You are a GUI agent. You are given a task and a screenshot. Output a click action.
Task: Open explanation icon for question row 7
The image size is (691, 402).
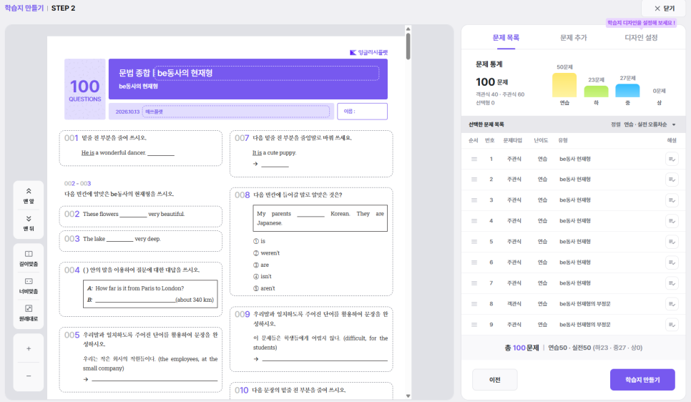point(672,283)
